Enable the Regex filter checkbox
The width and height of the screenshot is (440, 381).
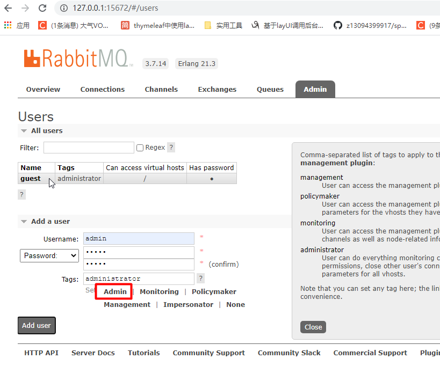tap(140, 148)
